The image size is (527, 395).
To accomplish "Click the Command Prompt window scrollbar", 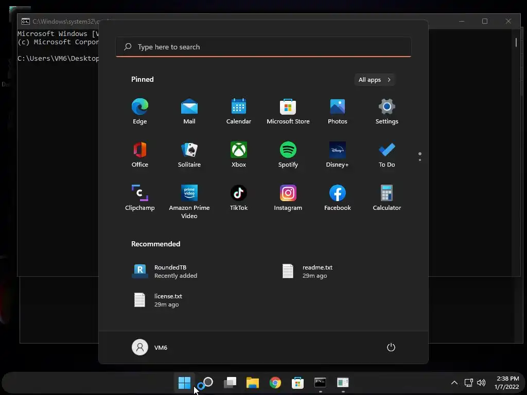I will click(516, 42).
